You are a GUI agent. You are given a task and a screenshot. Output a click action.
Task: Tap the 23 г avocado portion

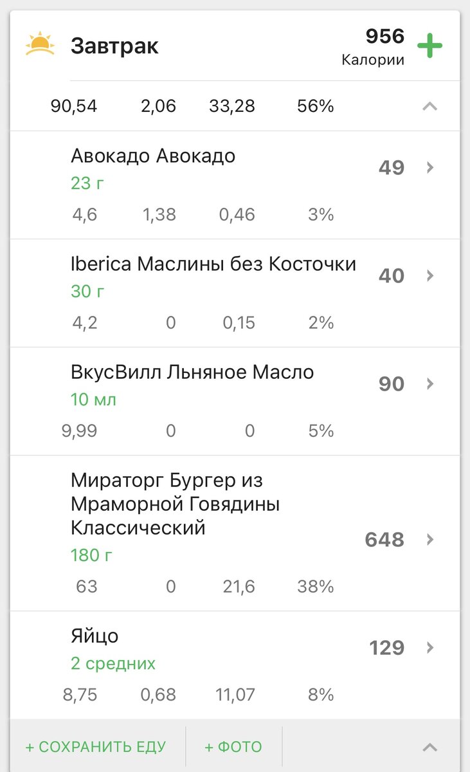click(x=87, y=183)
